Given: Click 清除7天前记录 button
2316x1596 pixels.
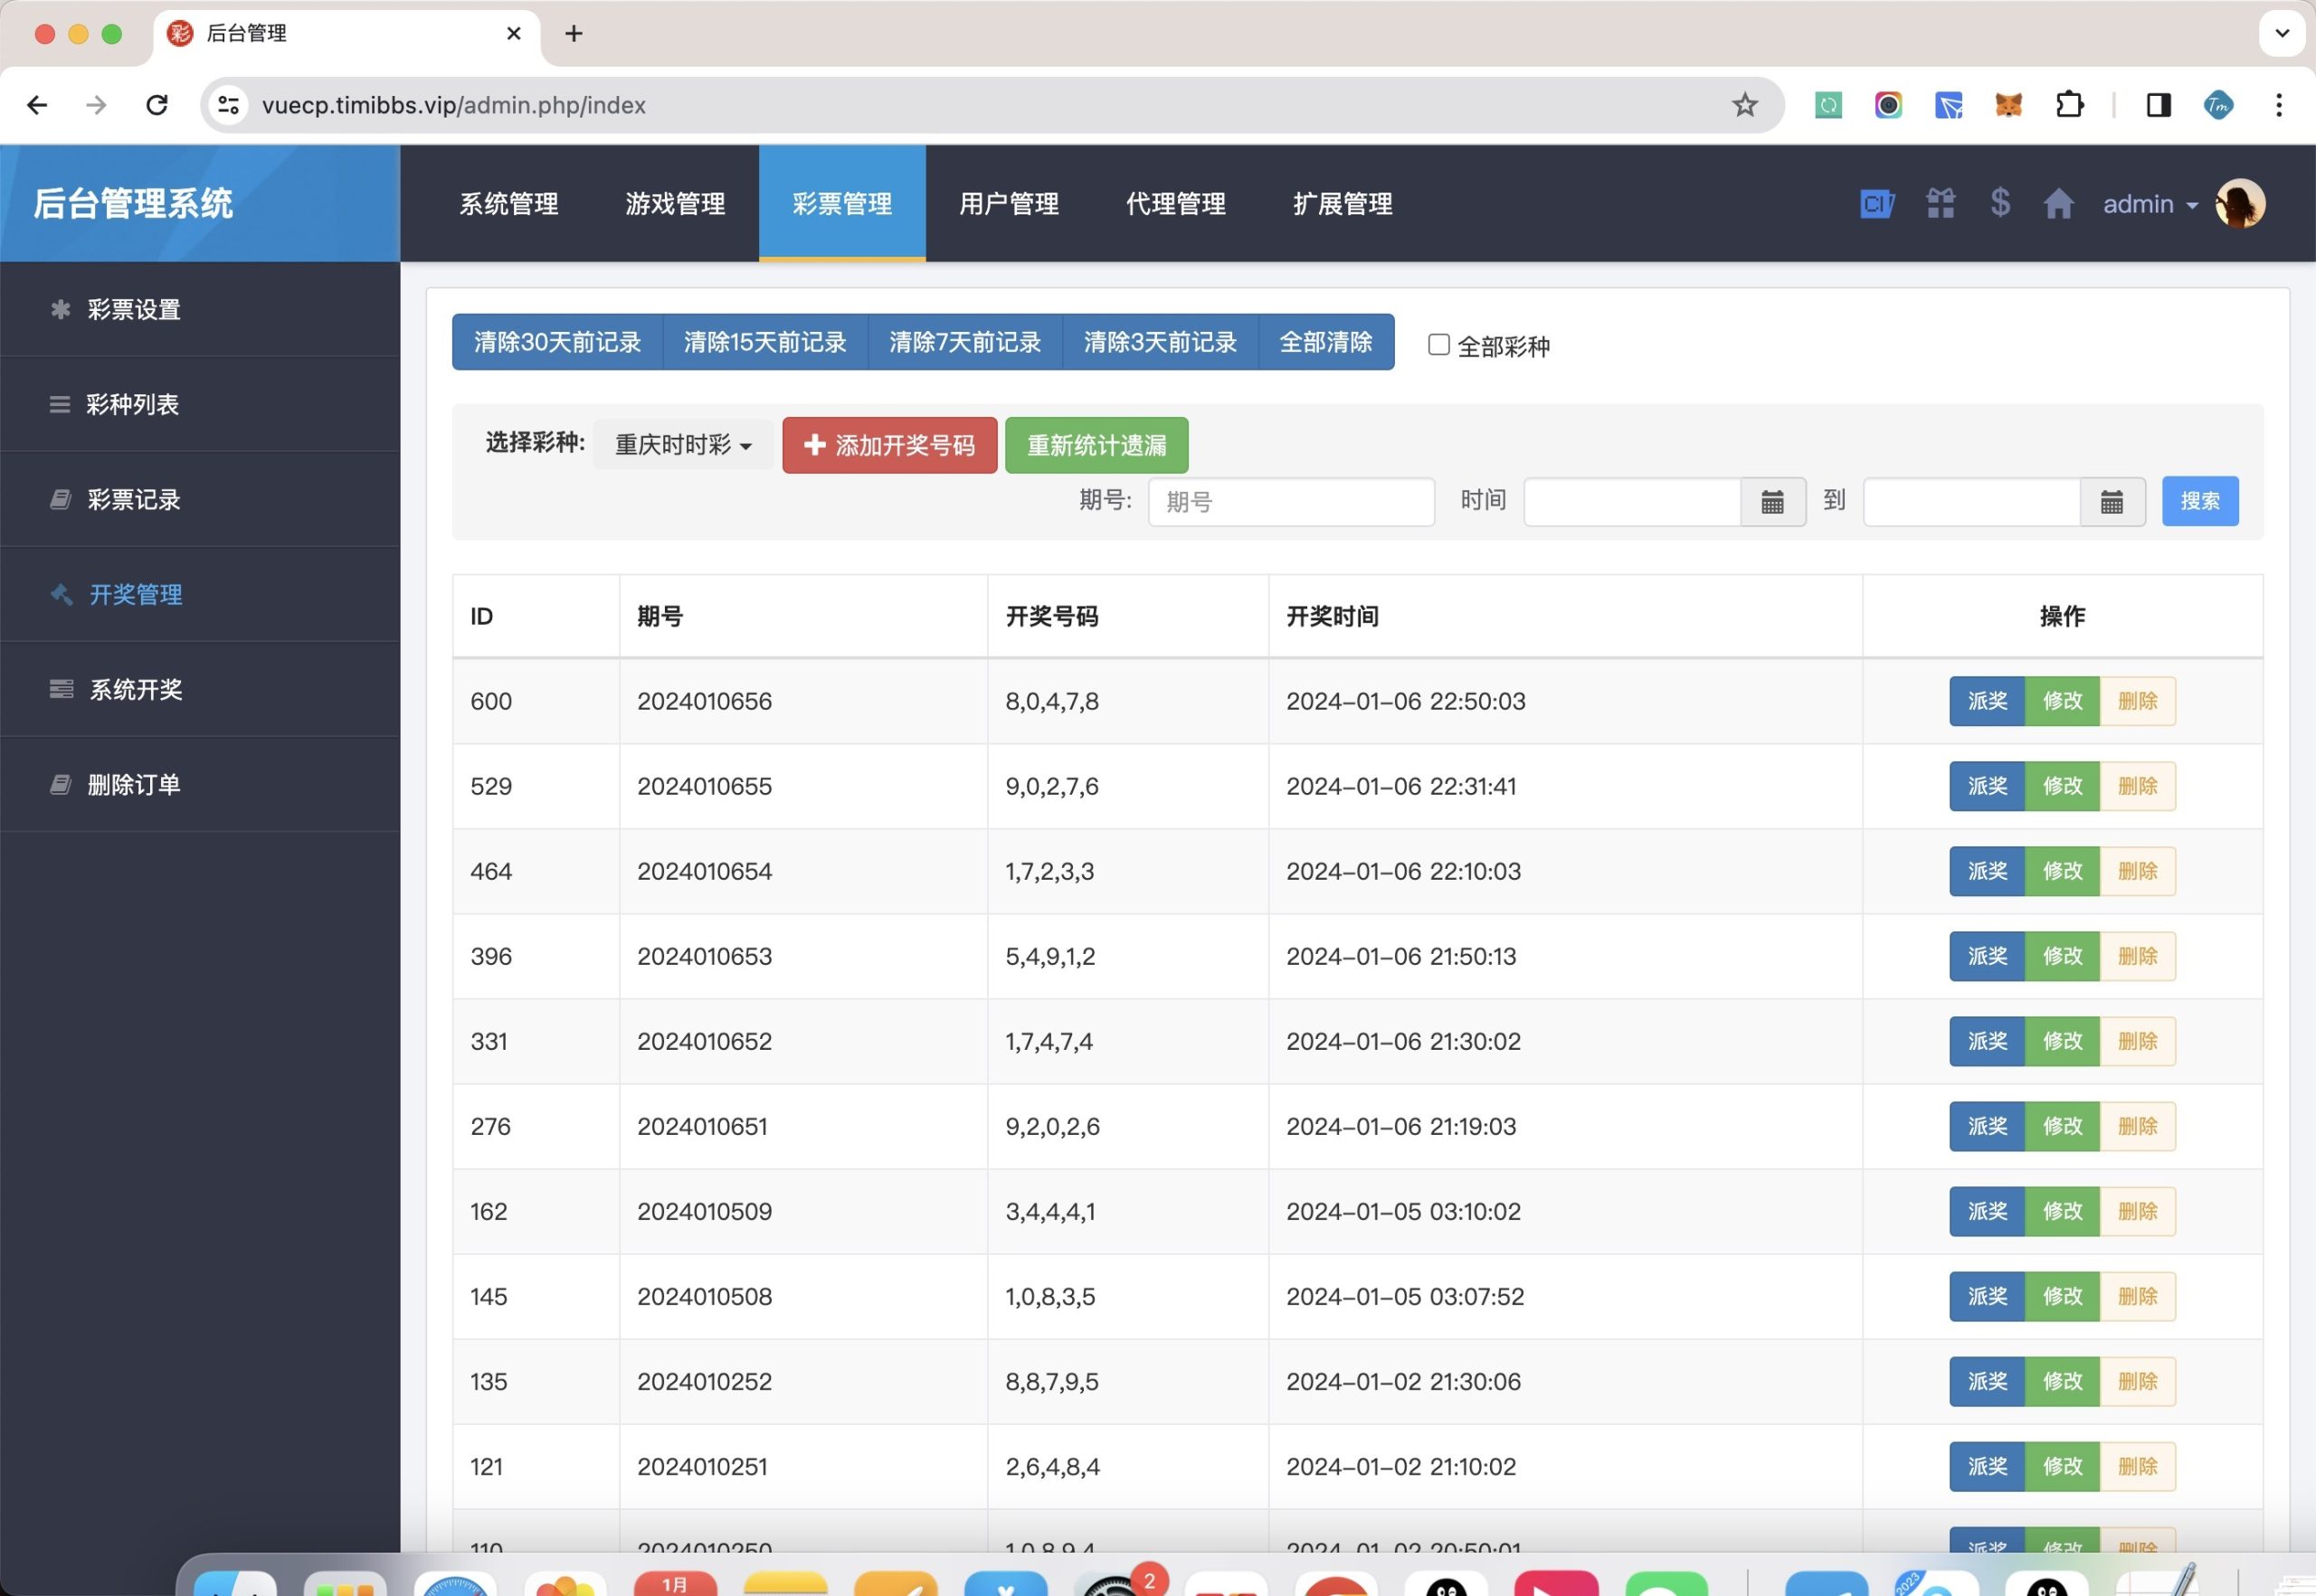Looking at the screenshot, I should click(964, 342).
